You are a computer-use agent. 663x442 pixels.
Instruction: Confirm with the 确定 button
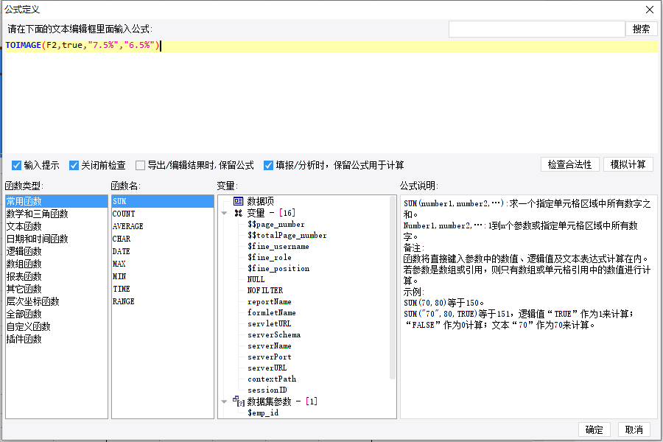(594, 429)
